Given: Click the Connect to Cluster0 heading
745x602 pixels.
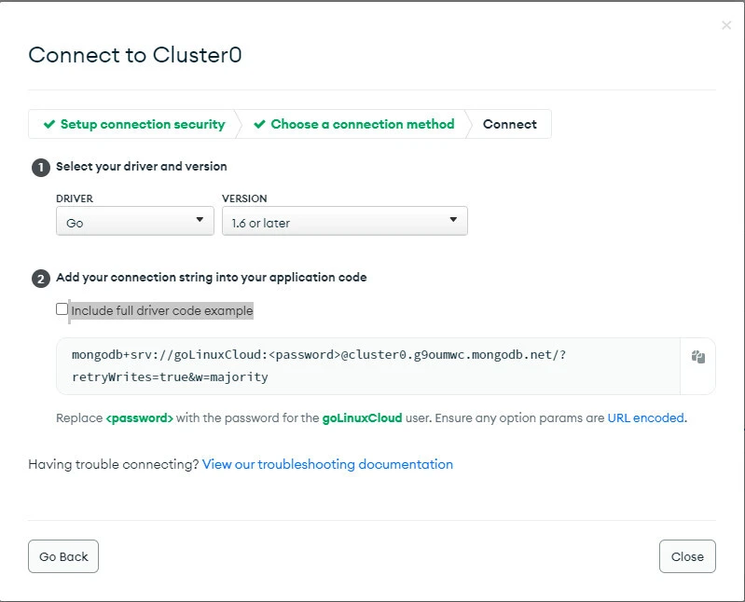Looking at the screenshot, I should tap(135, 55).
